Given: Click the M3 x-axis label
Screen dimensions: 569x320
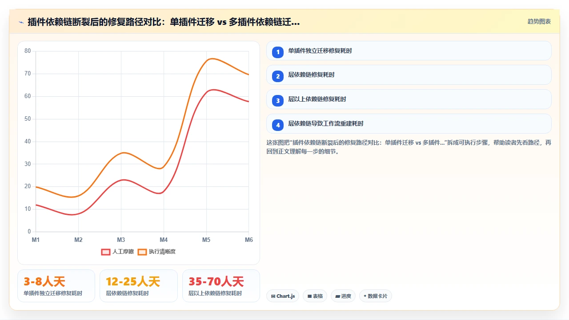Looking at the screenshot, I should click(121, 240).
